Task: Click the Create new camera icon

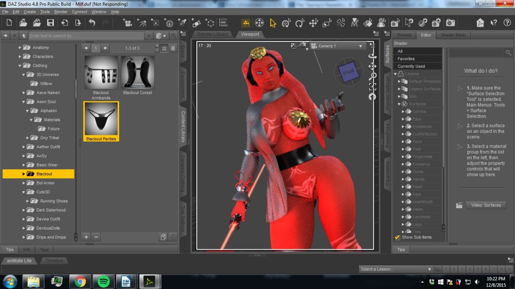Action: coord(128,23)
